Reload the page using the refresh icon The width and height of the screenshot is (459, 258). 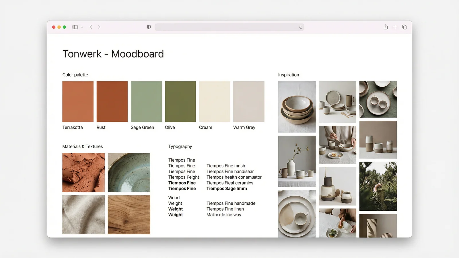pos(300,27)
